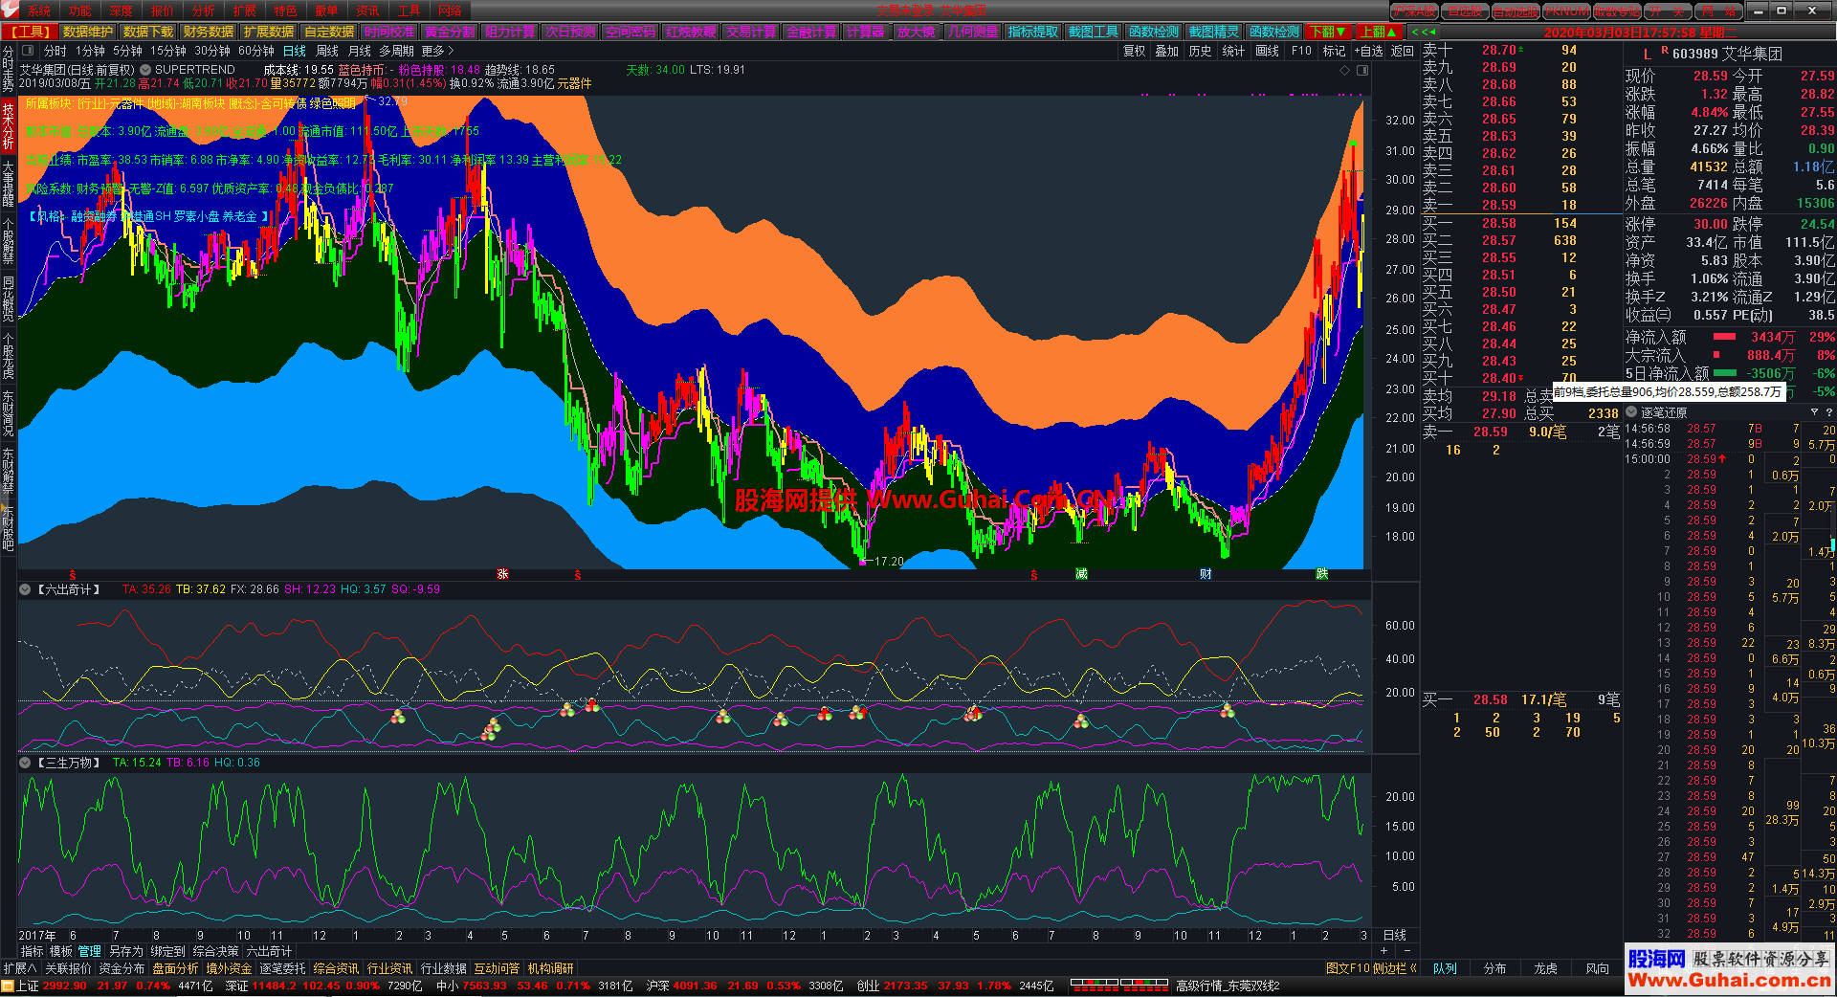Open the 技术分析 sidebar tab
The height and width of the screenshot is (997, 1837).
9,126
